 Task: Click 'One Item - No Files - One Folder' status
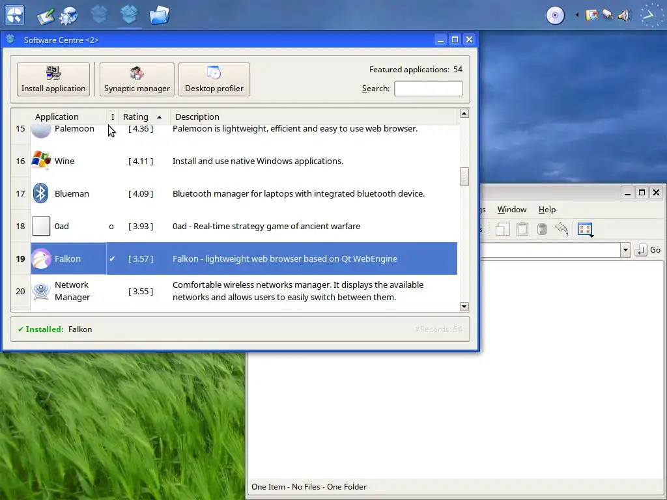[309, 487]
